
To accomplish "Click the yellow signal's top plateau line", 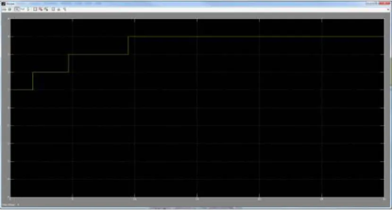I will 256,36.
